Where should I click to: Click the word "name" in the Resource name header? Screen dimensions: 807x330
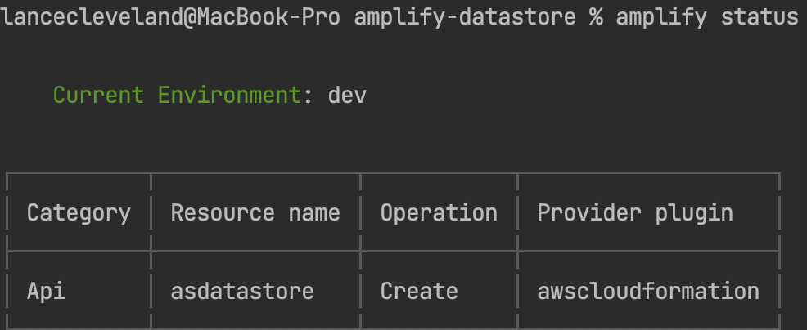(x=314, y=213)
